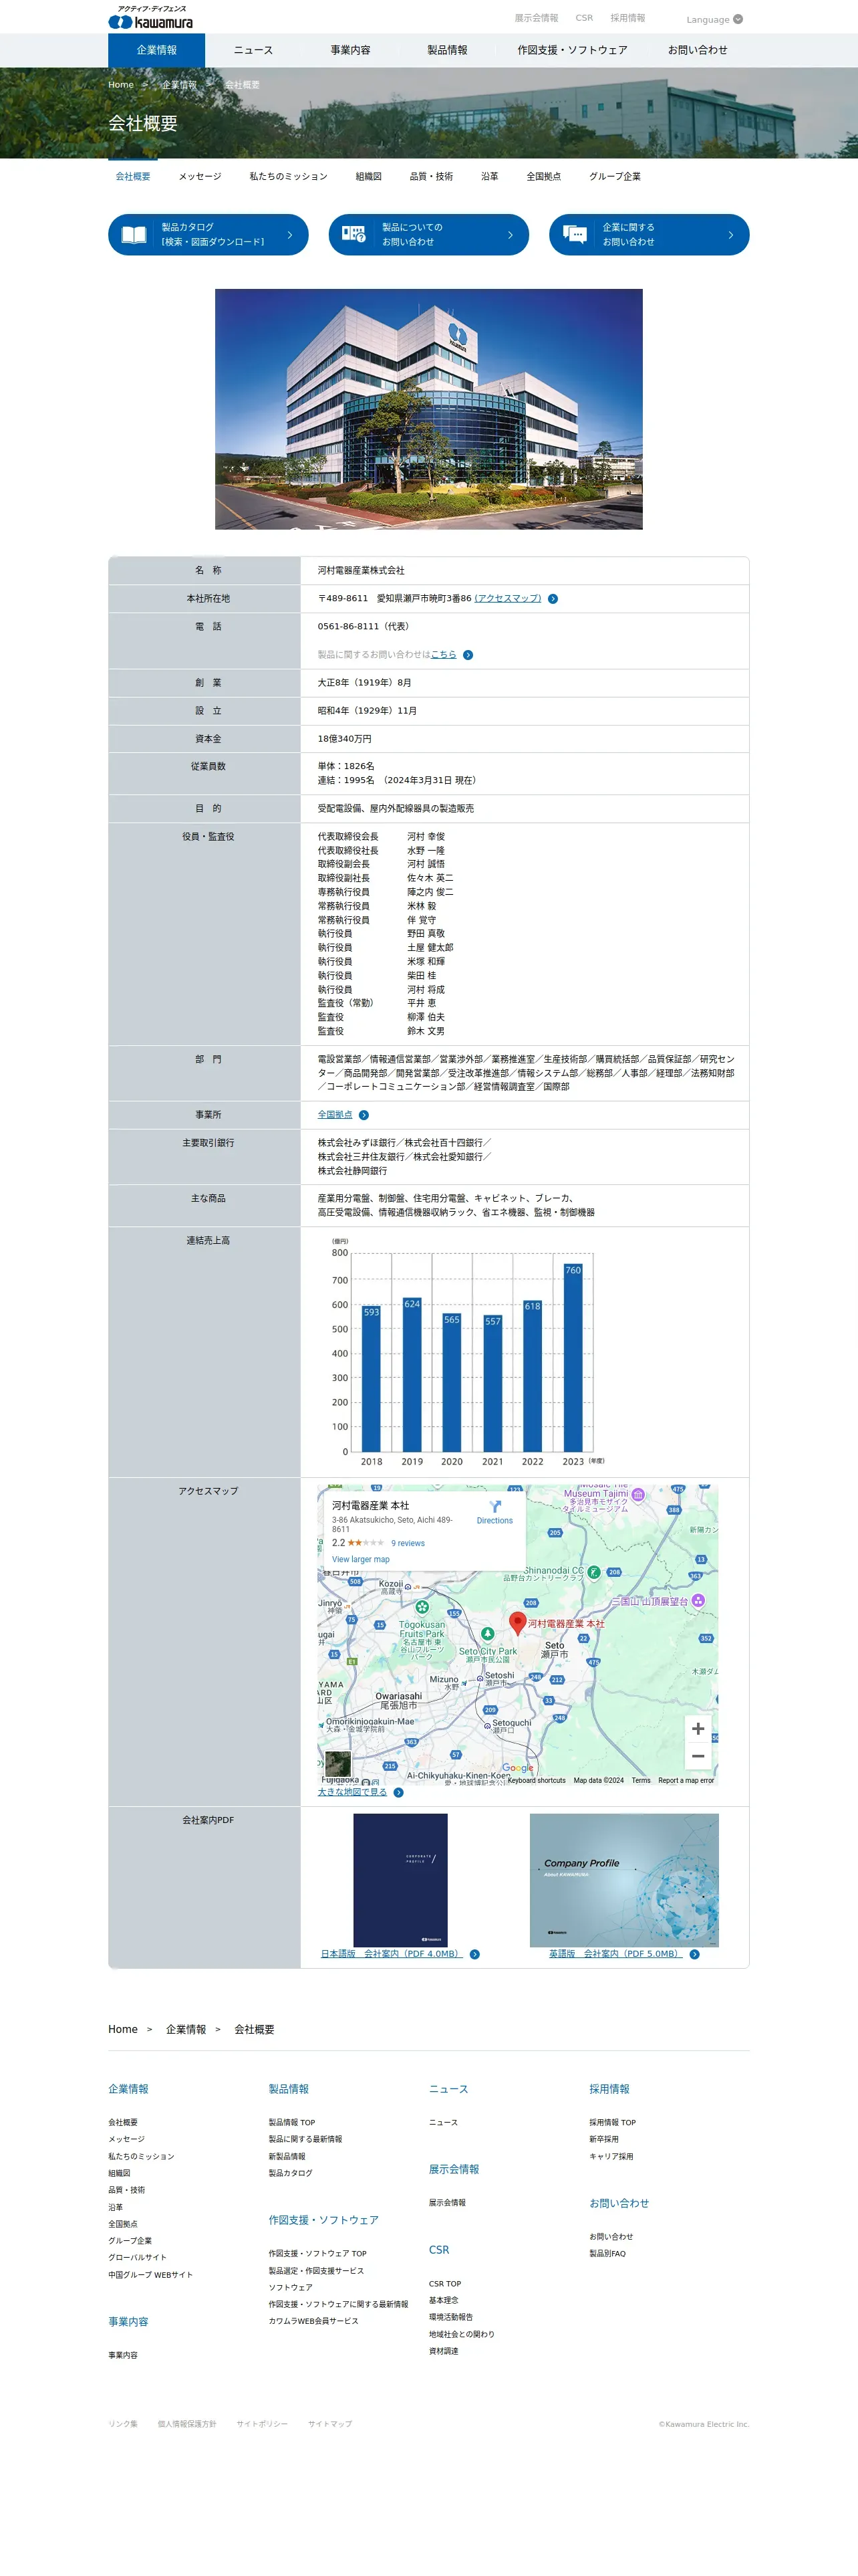Image resolution: width=858 pixels, height=2576 pixels.
Task: Click the chevron on 製品についてのお問い合わせ button
Action: coord(511,235)
